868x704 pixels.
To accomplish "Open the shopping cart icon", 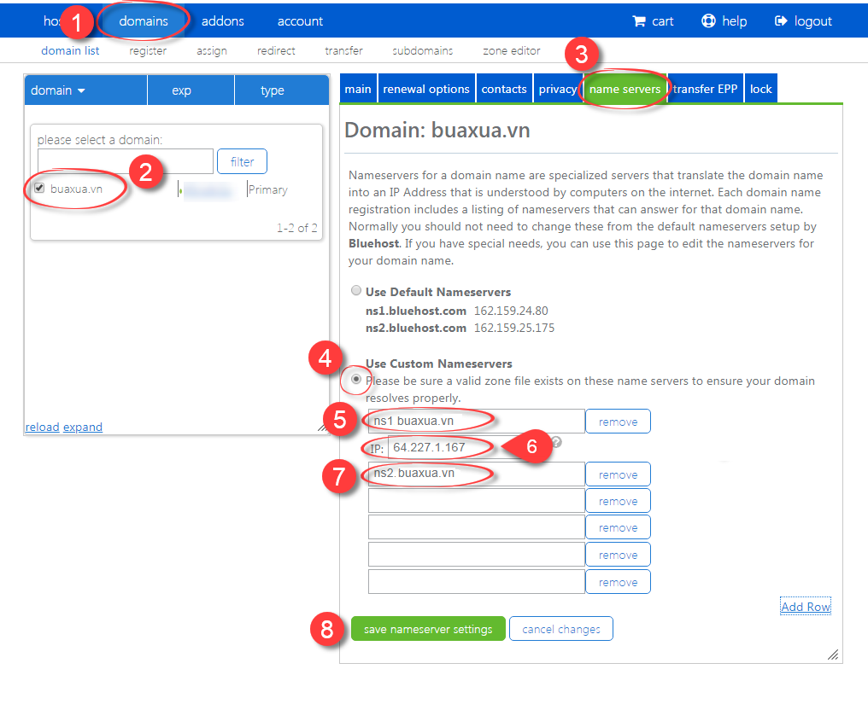I will [639, 21].
